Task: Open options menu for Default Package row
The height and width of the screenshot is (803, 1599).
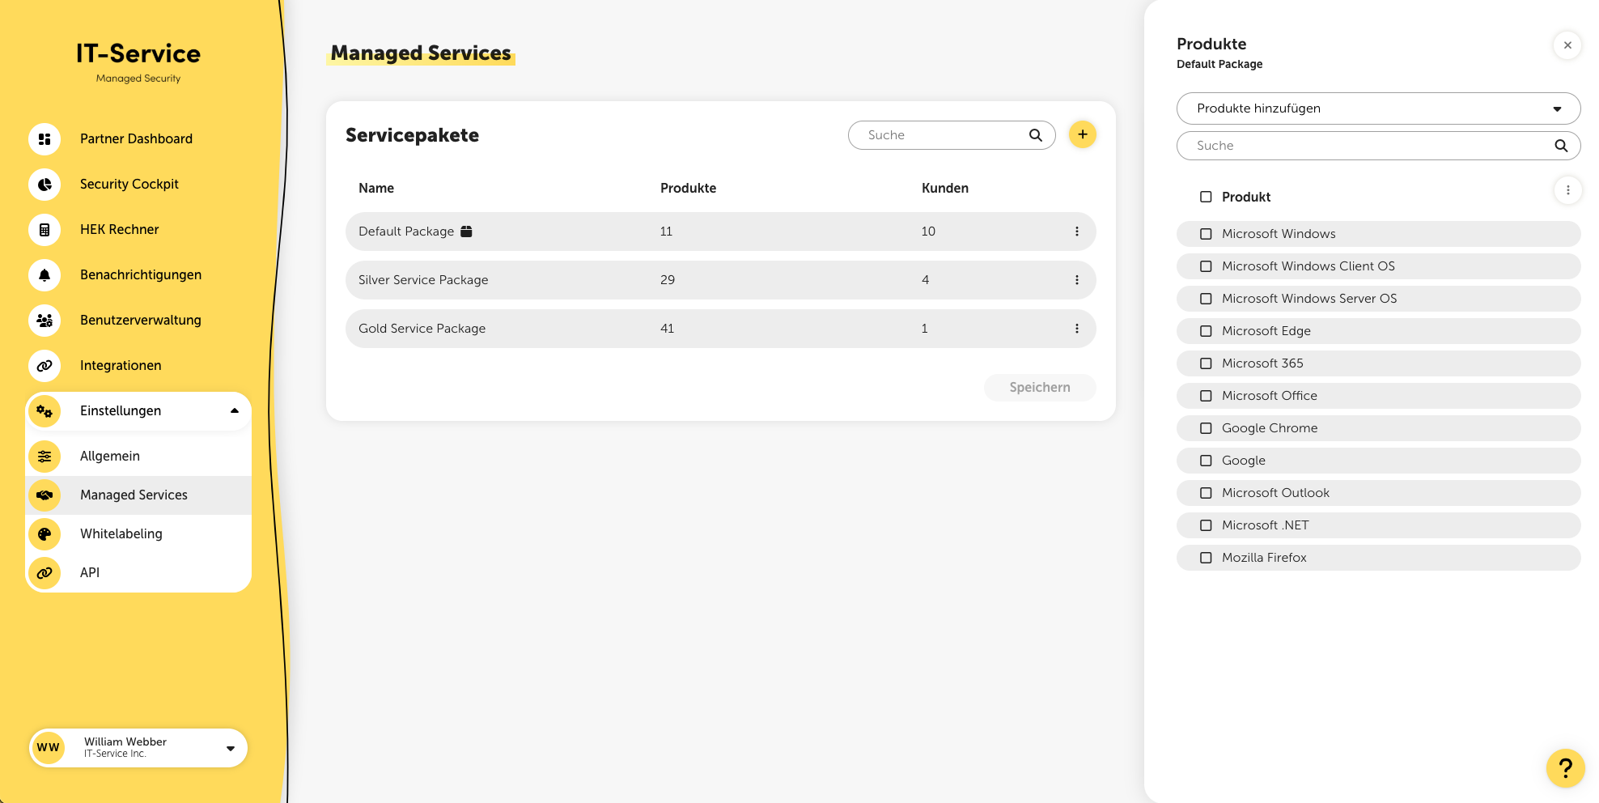Action: click(x=1077, y=232)
